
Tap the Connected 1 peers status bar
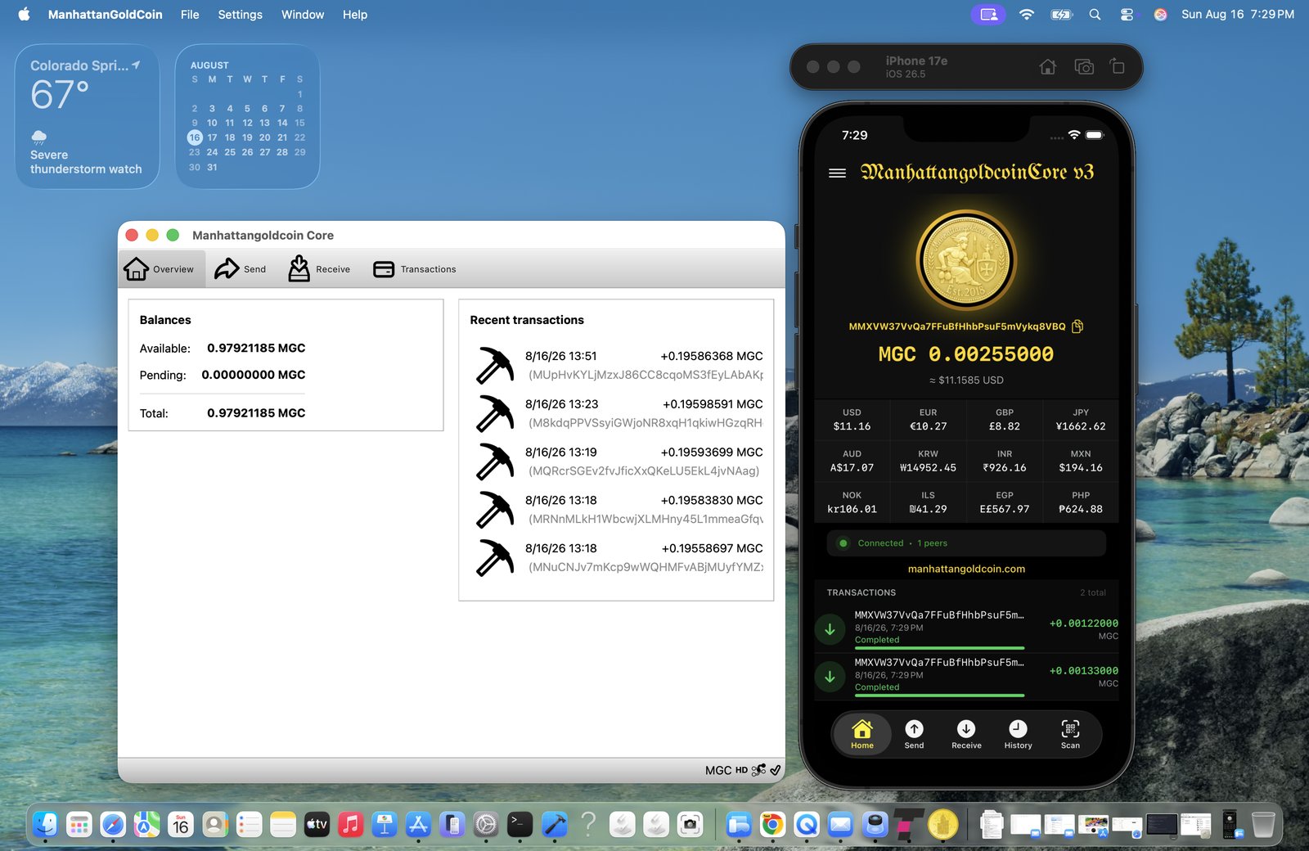[x=966, y=543]
